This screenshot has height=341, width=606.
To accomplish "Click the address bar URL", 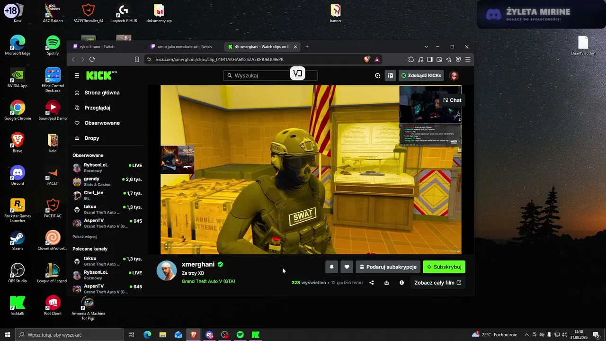I will (220, 59).
